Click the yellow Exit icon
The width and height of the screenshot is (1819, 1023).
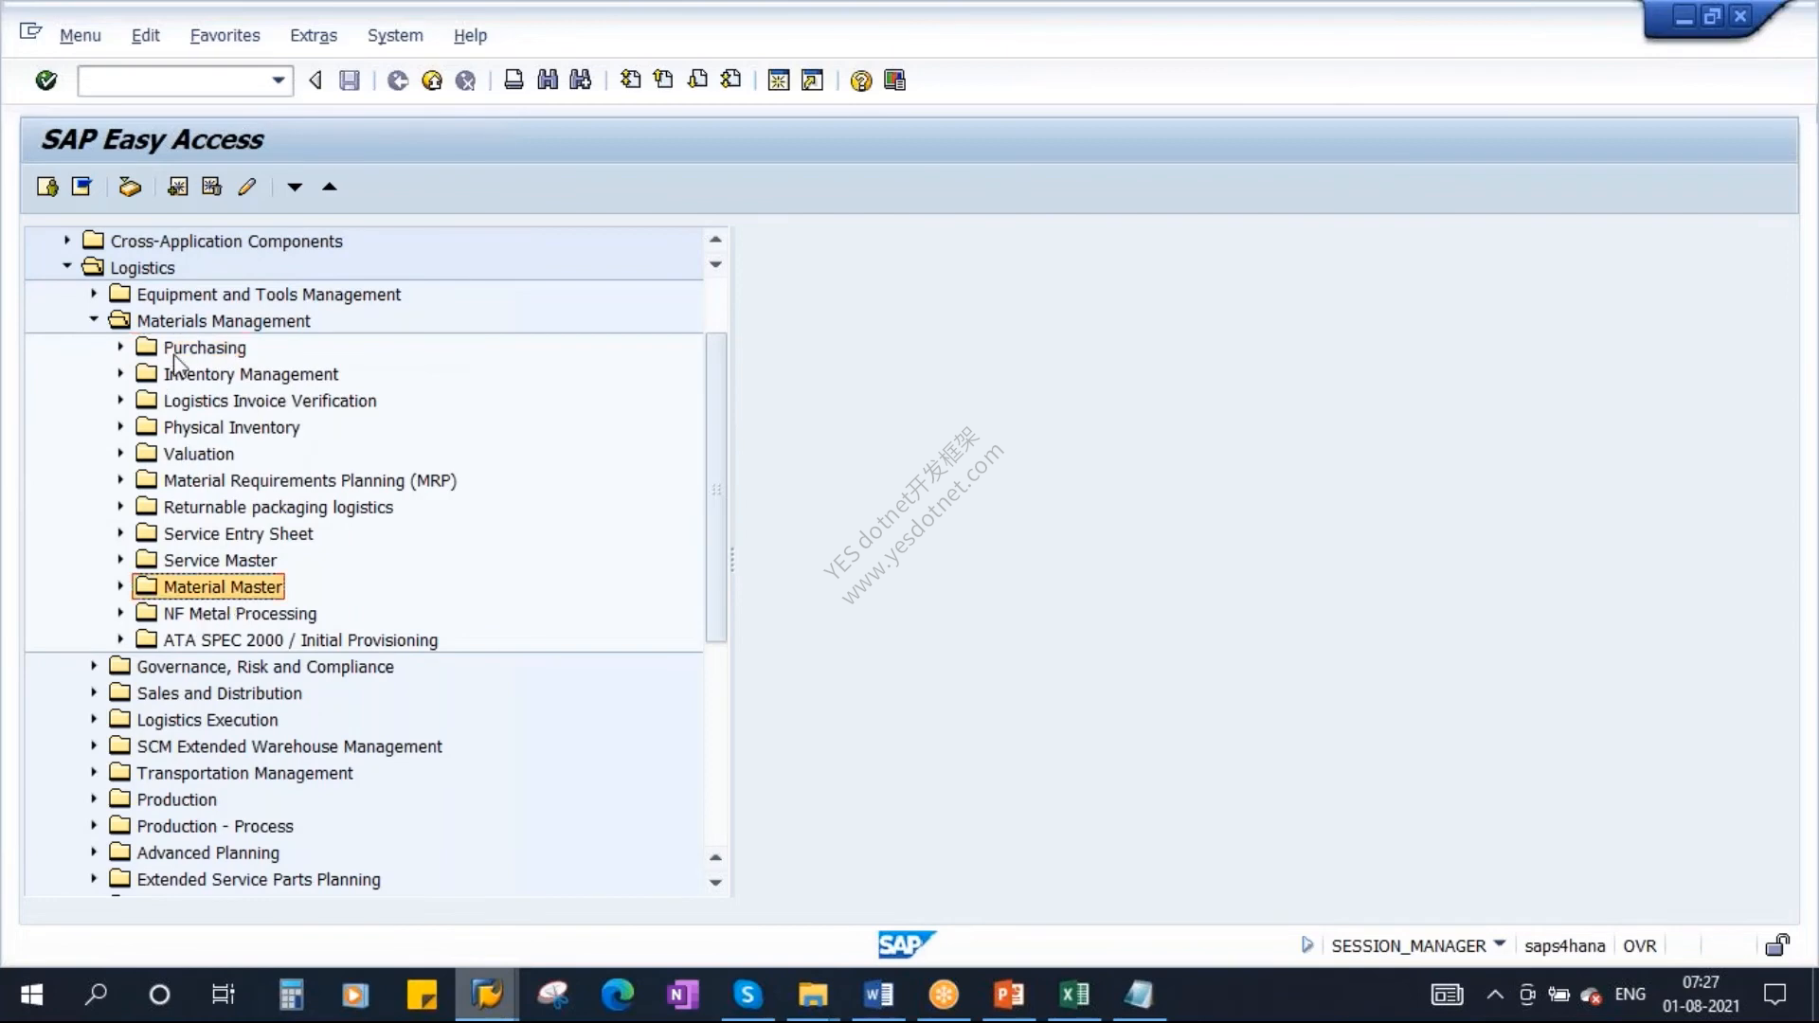pos(432,81)
